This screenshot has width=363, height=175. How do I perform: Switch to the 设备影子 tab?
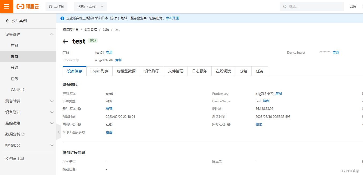[x=152, y=71]
